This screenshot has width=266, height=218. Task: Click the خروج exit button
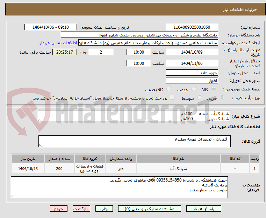coord(59,209)
